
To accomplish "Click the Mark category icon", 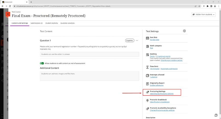I will (x=147, y=47).
